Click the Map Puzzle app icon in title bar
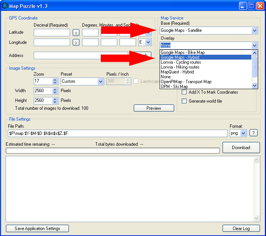The image size is (266, 236). [4, 6]
